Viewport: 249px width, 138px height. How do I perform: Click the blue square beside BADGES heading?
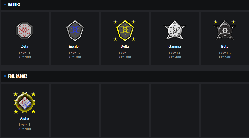(x=5, y=4)
